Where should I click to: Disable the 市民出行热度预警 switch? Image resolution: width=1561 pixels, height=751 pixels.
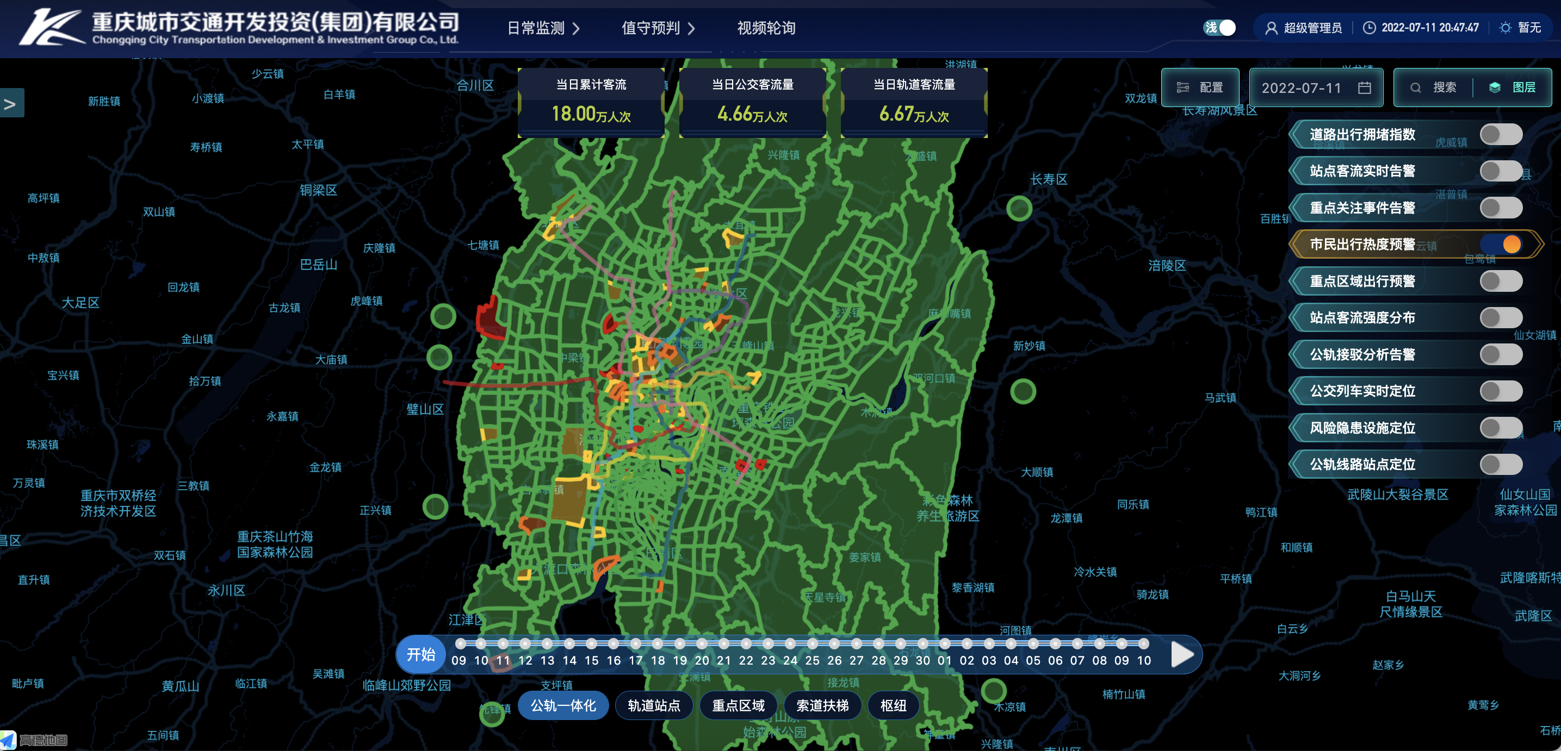[1501, 245]
